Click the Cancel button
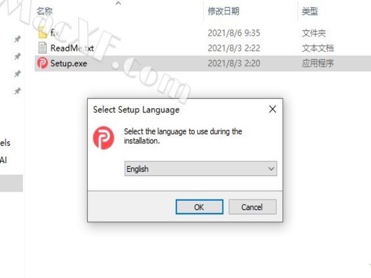371x278 pixels. click(252, 207)
